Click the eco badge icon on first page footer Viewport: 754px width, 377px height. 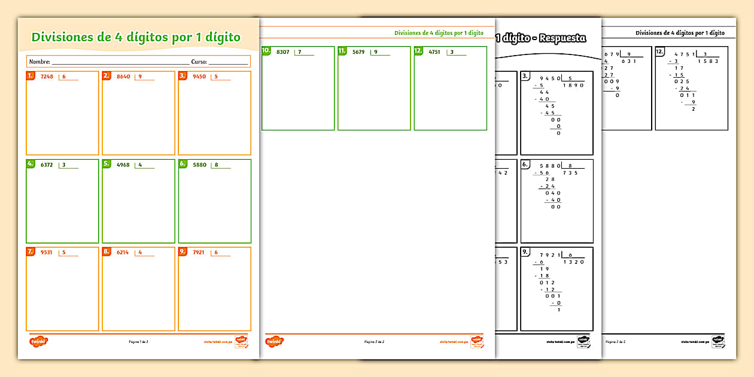[241, 341]
